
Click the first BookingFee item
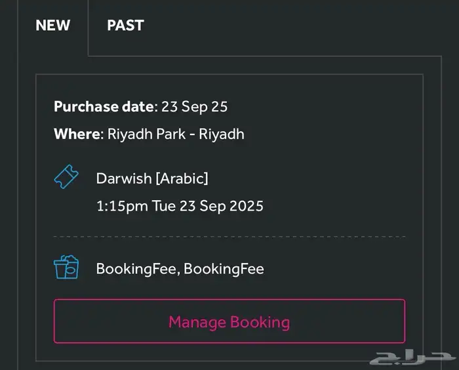(136, 268)
